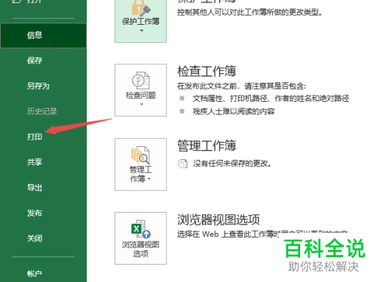Click the 浏览器视图选项 button label
The width and height of the screenshot is (377, 282).
click(x=141, y=249)
